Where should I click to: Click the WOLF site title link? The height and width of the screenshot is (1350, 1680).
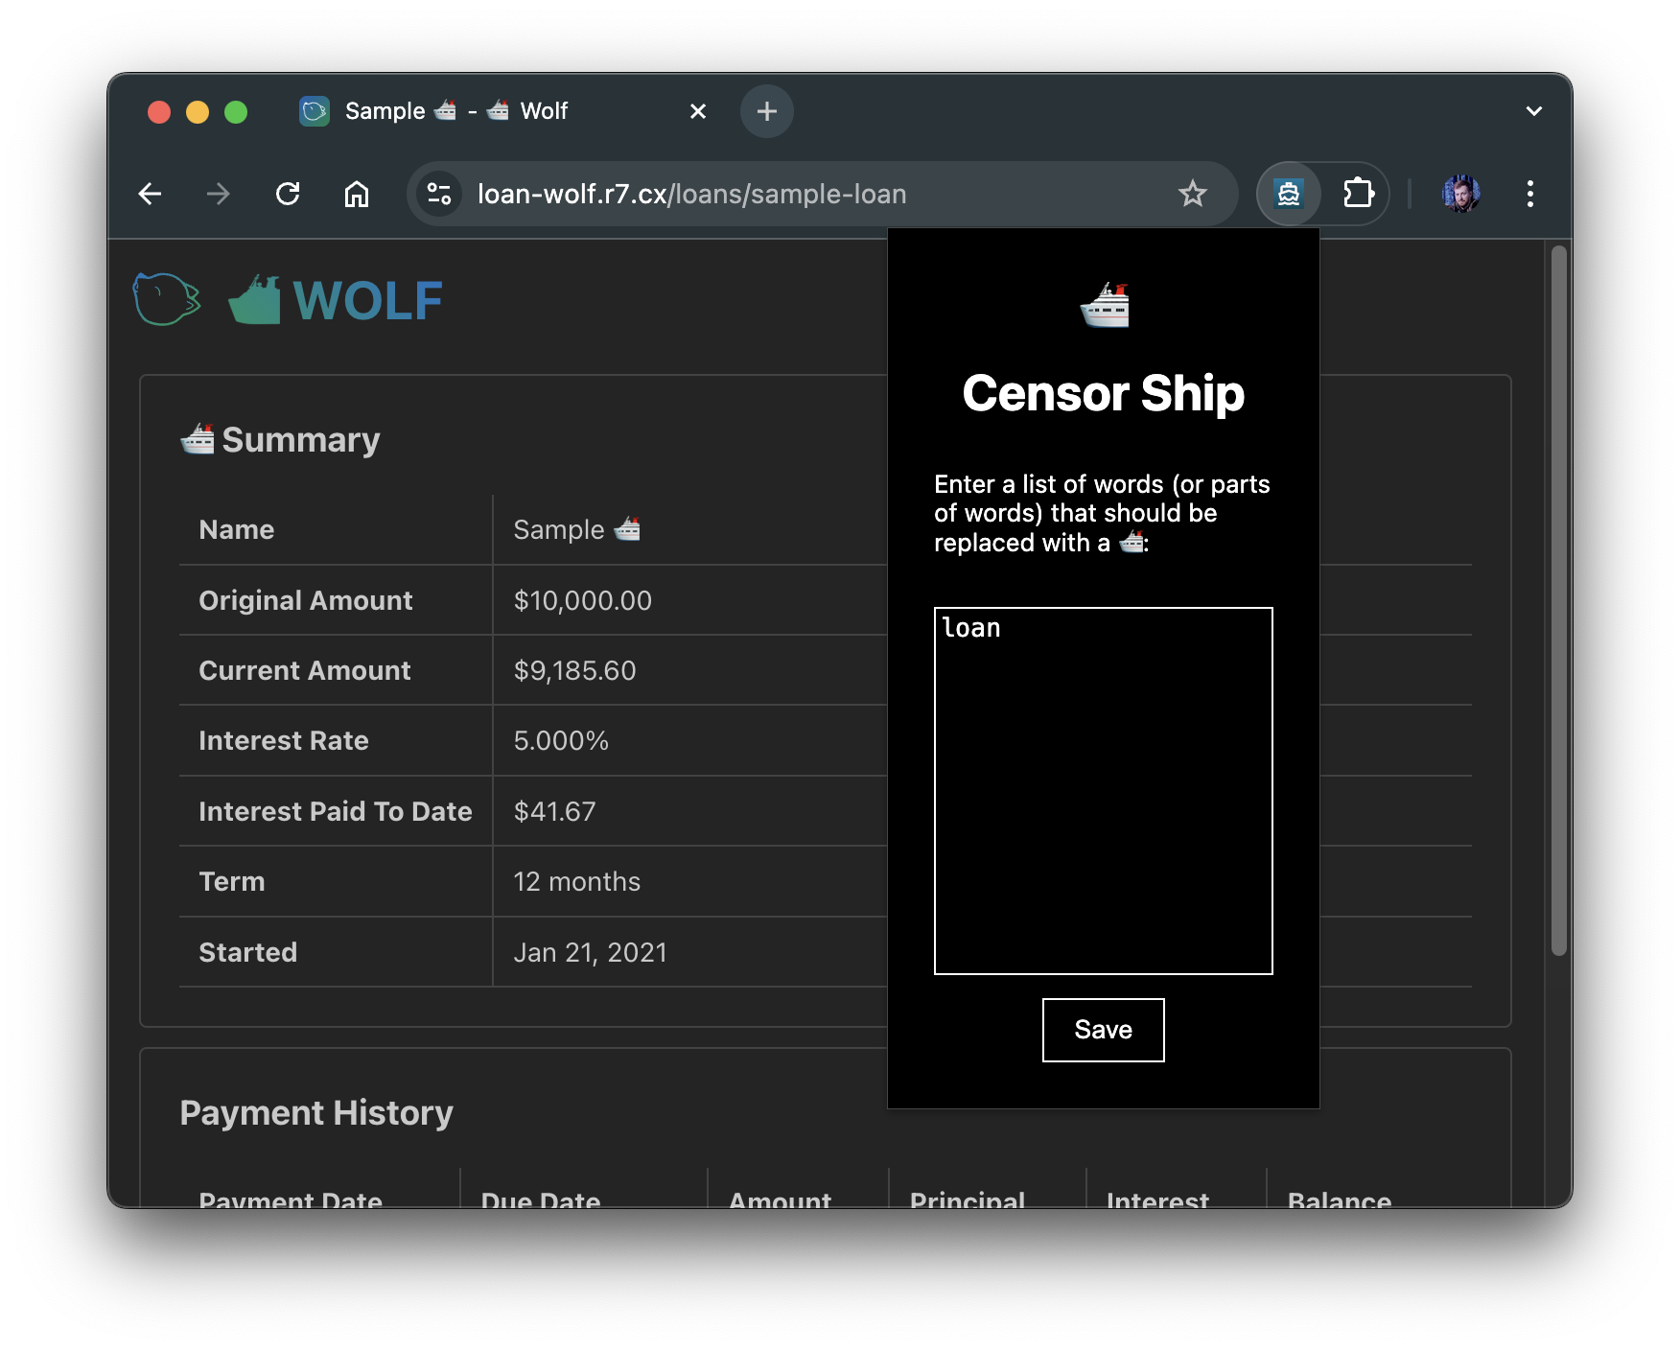(367, 300)
